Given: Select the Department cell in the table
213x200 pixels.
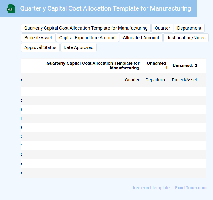Looking at the screenshot, I should (156, 80).
